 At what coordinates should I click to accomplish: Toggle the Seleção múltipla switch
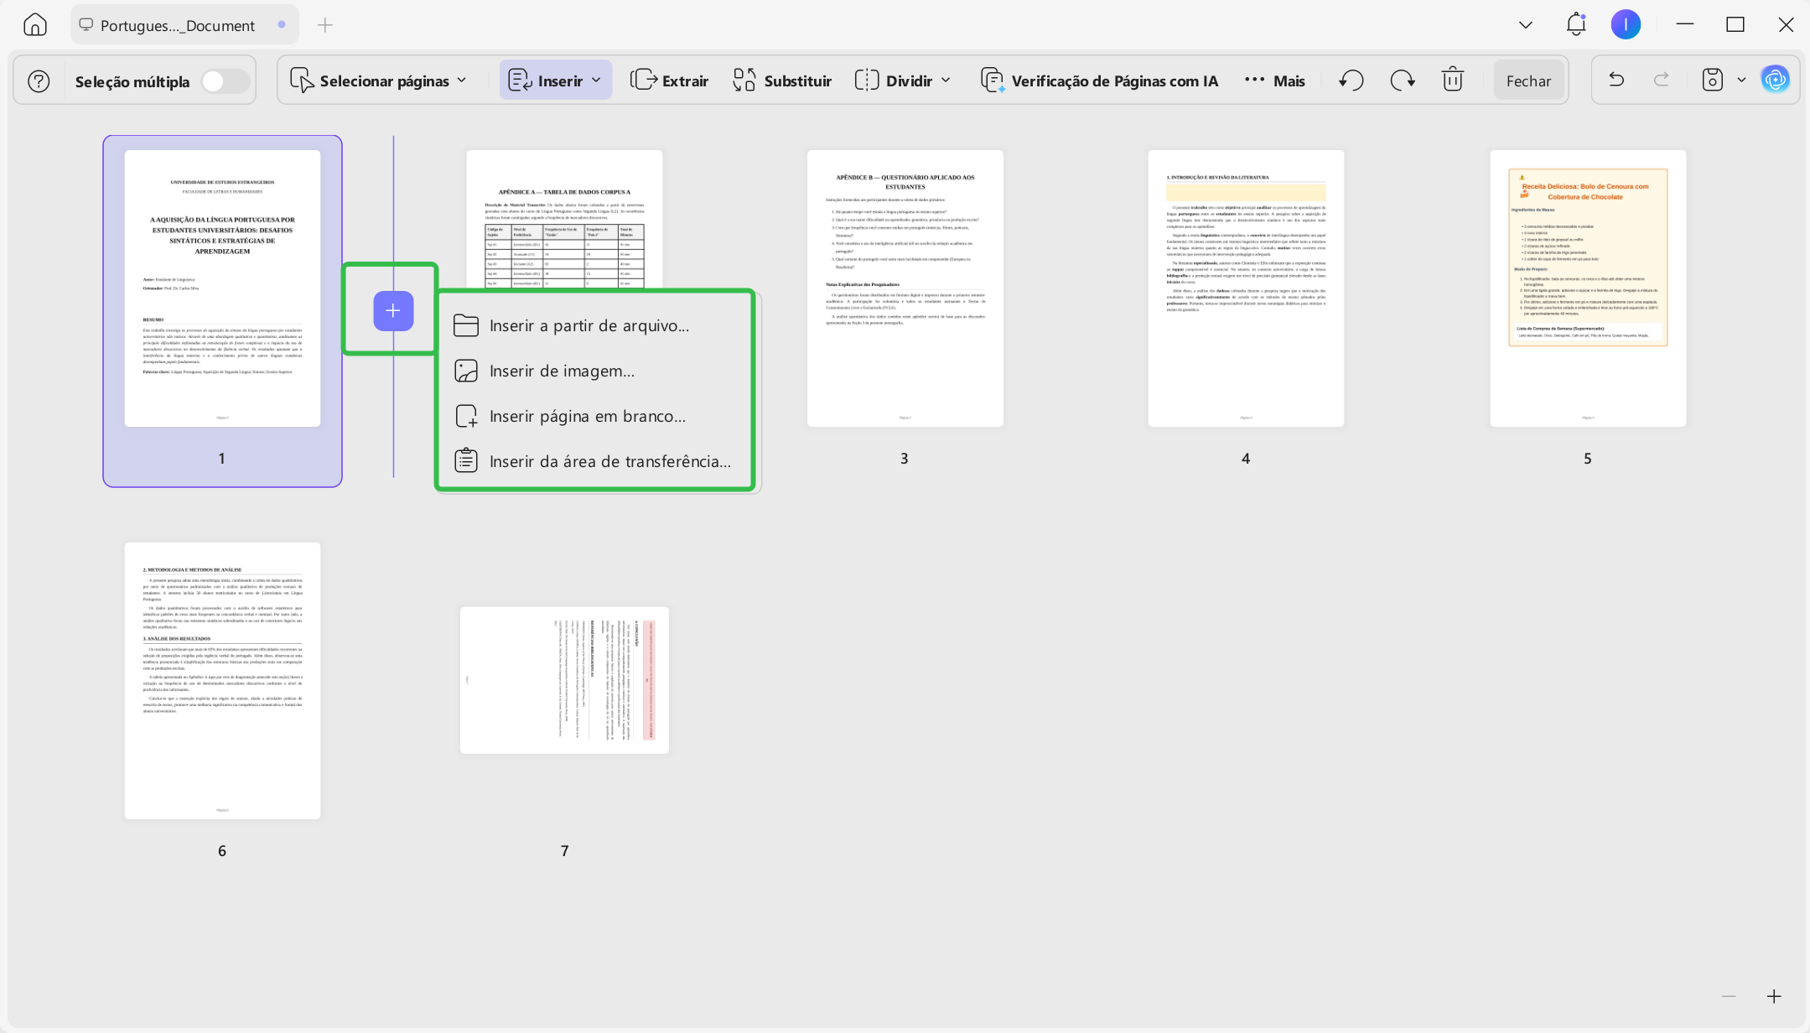tap(225, 81)
